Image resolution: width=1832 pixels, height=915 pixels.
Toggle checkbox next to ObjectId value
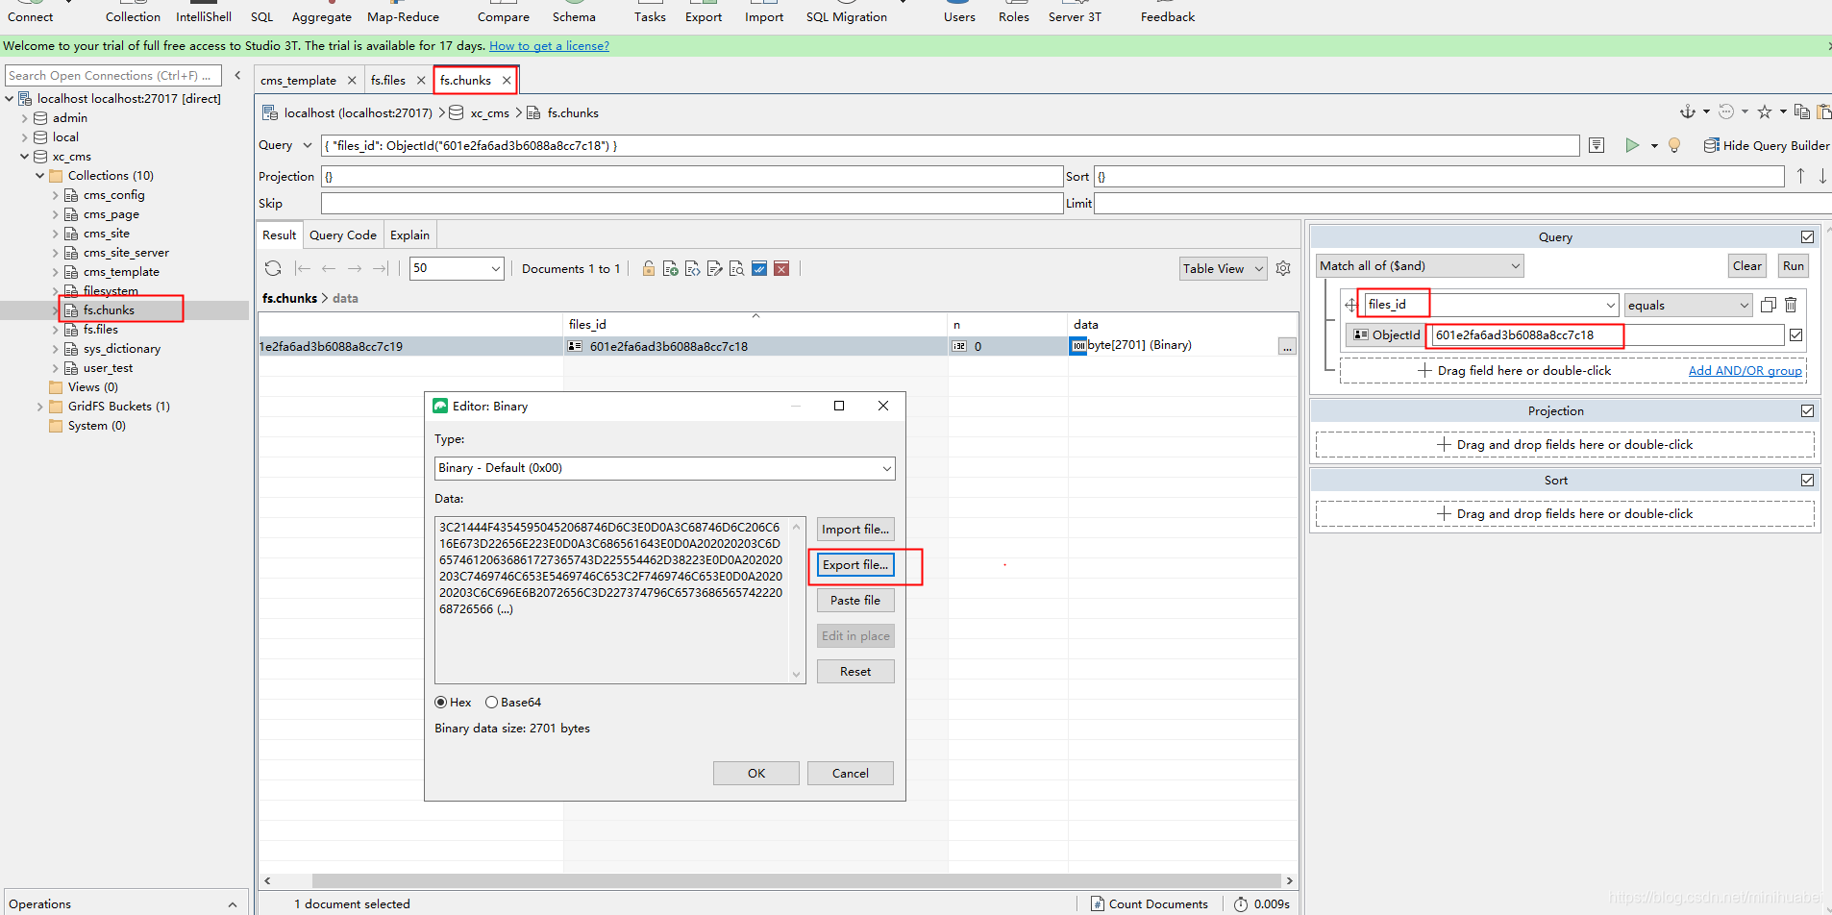coord(1795,334)
